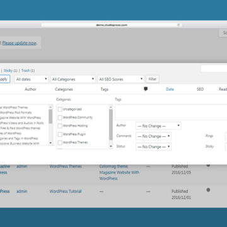Click the SEO score dot in the WordPress Tutorial row
The image size is (227, 227).
coord(208,190)
